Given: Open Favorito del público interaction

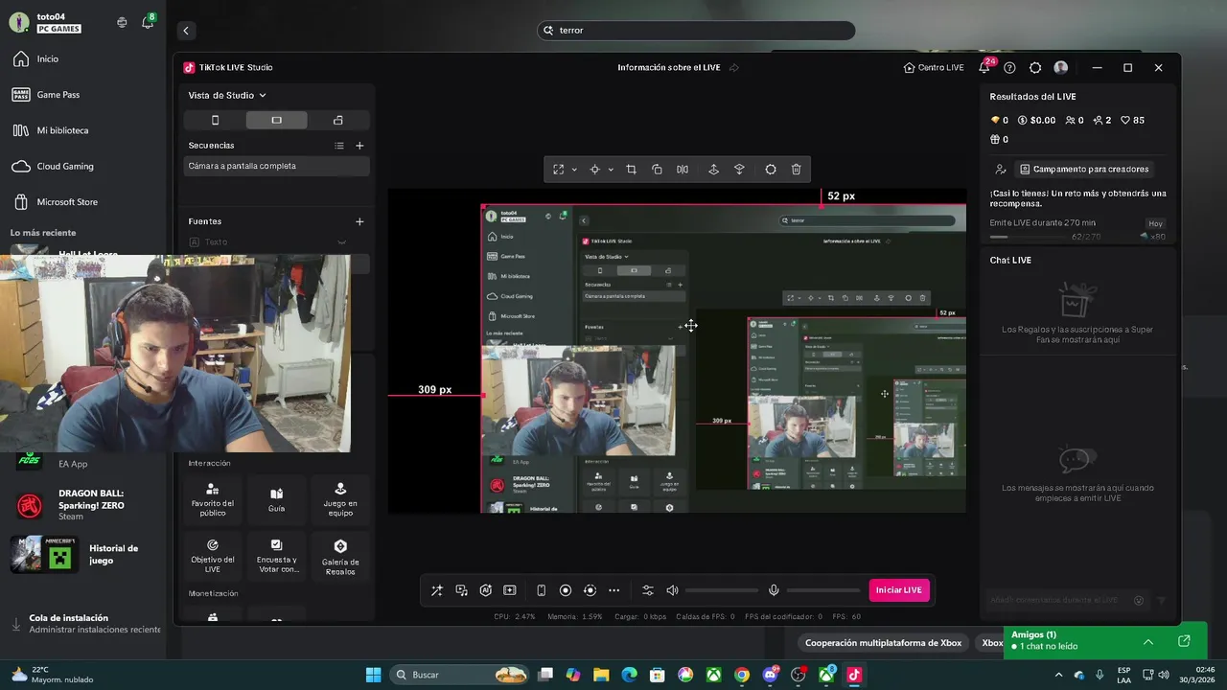Looking at the screenshot, I should pyautogui.click(x=213, y=499).
